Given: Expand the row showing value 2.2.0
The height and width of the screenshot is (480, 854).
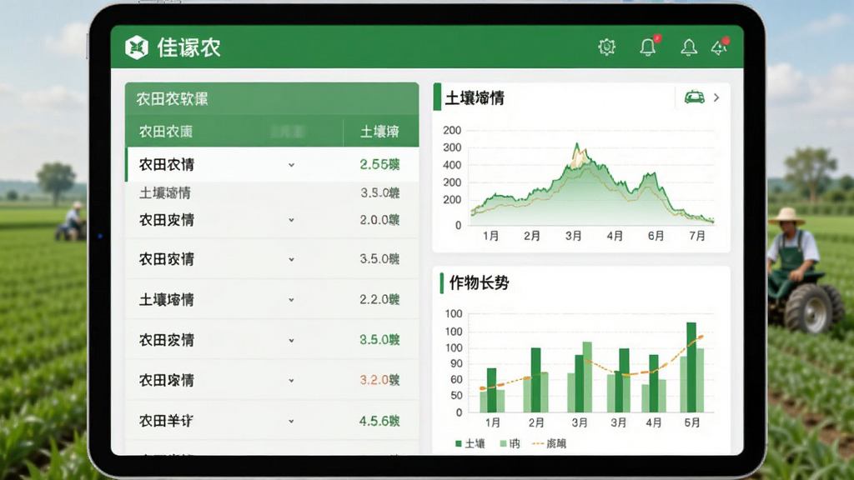Looking at the screenshot, I should coord(291,300).
